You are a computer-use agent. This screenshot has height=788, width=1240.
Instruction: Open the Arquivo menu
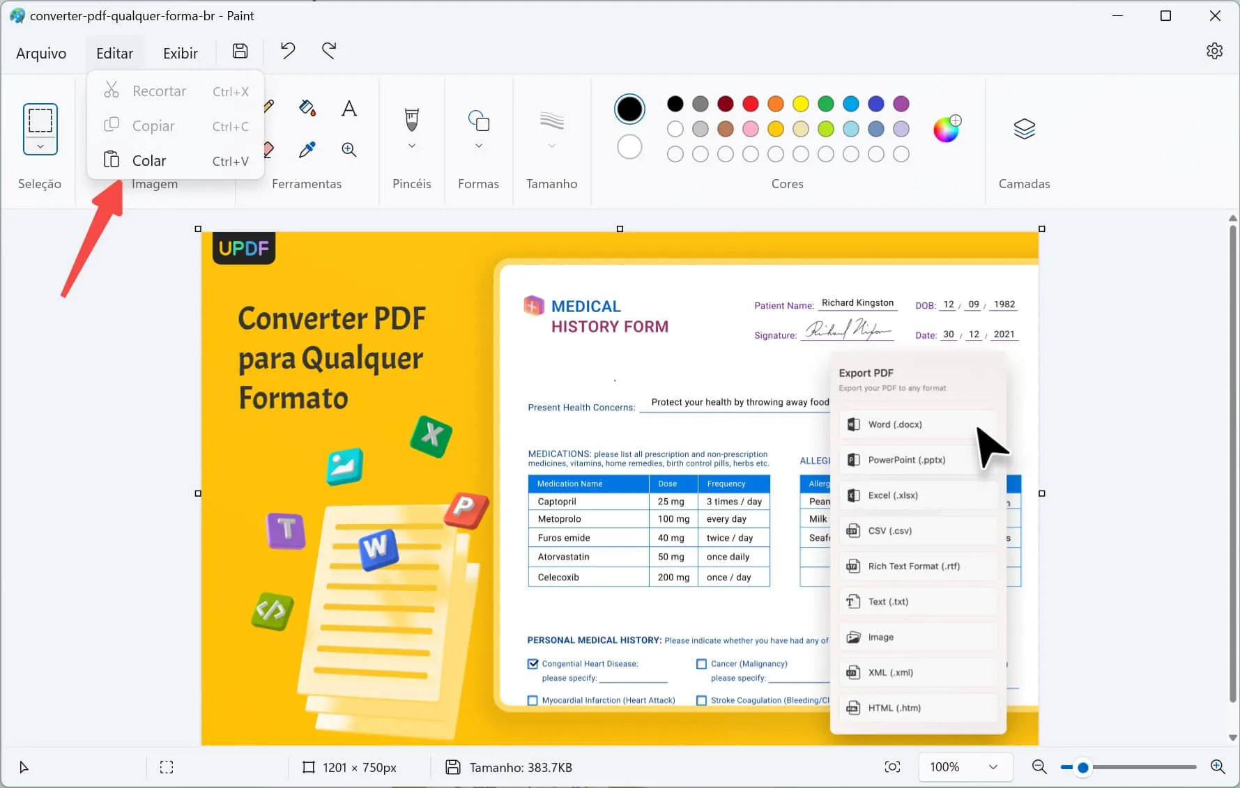coord(41,53)
